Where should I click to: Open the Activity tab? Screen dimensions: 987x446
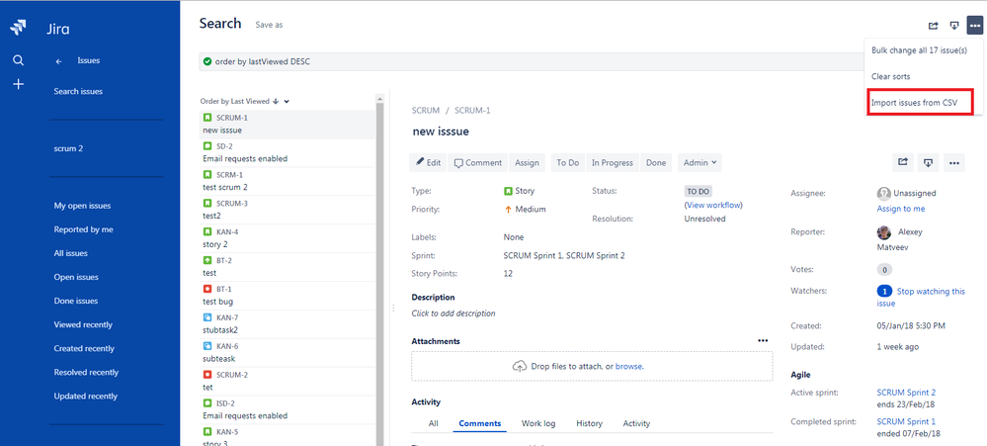click(636, 423)
